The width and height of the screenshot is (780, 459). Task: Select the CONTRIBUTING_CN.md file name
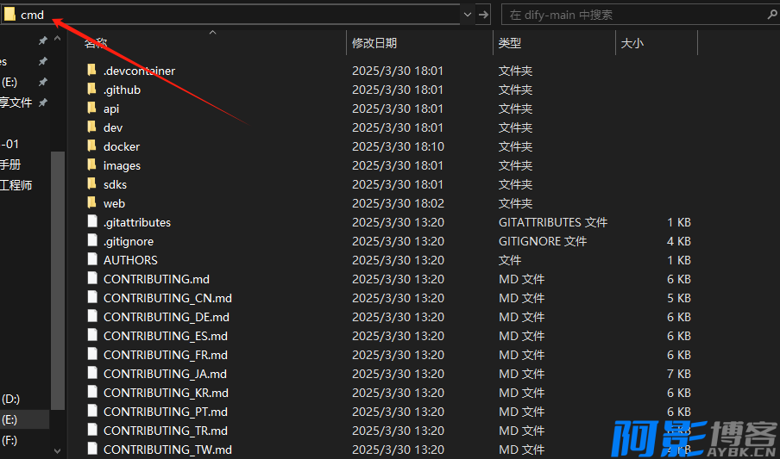pos(167,298)
